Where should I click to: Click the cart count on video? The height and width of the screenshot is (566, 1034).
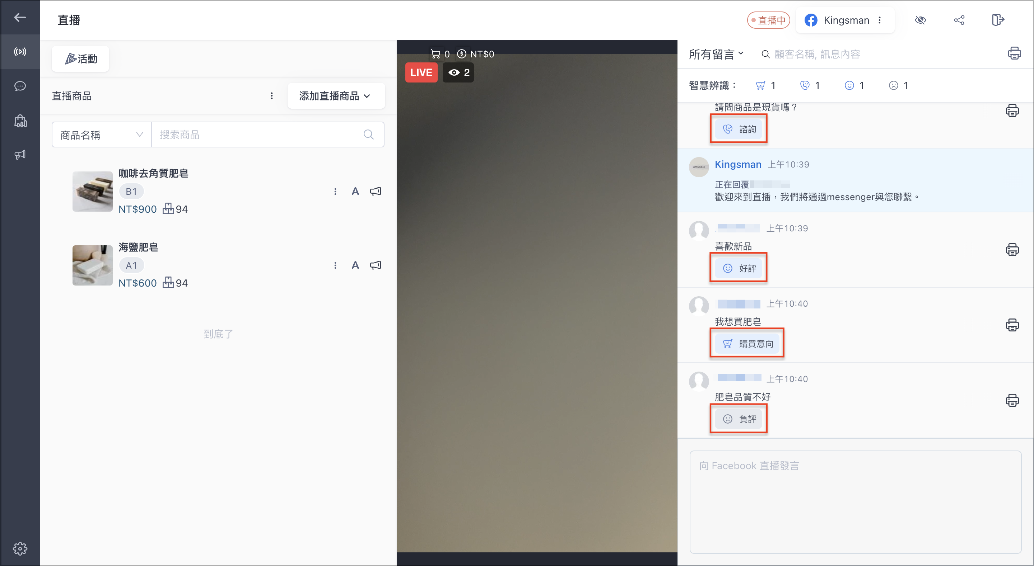tap(440, 54)
